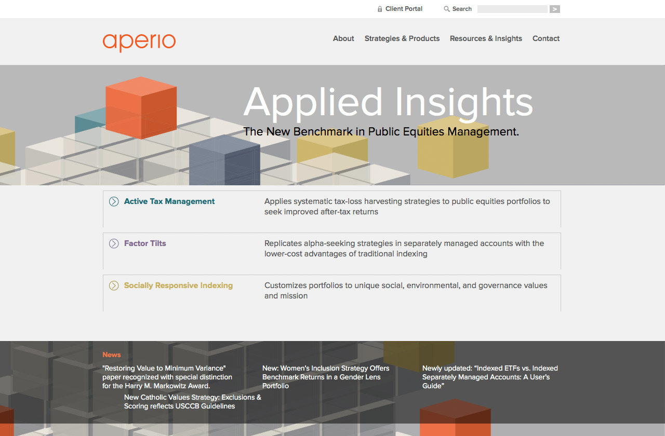Type in the search input field
This screenshot has height=436, width=665.
(512, 9)
